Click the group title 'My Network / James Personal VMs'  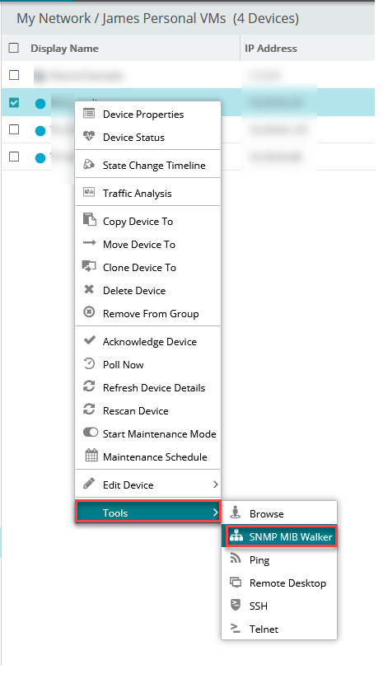click(x=121, y=18)
